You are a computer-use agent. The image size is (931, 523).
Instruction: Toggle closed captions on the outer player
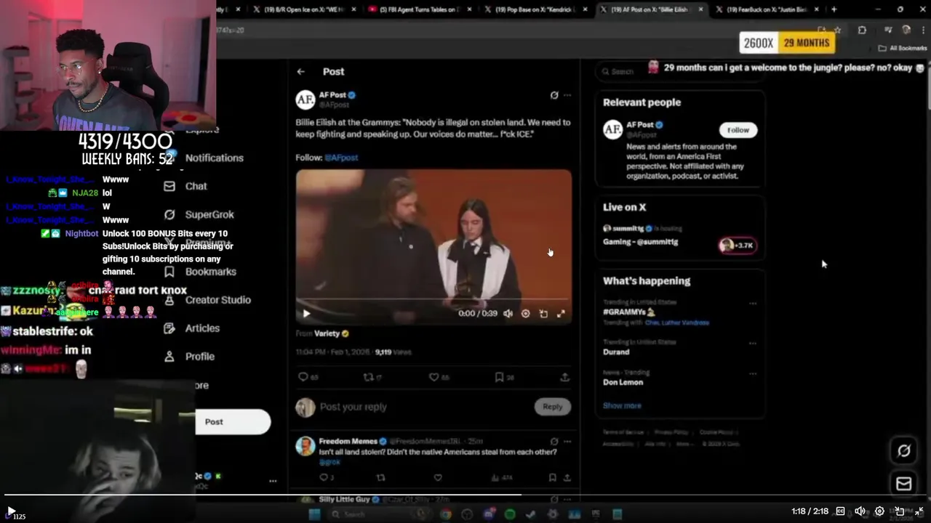tap(840, 511)
